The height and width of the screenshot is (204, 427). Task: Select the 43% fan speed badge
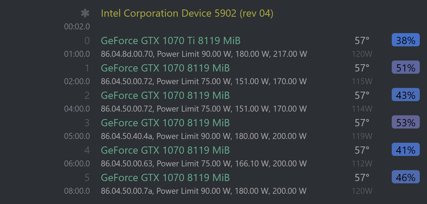point(405,95)
